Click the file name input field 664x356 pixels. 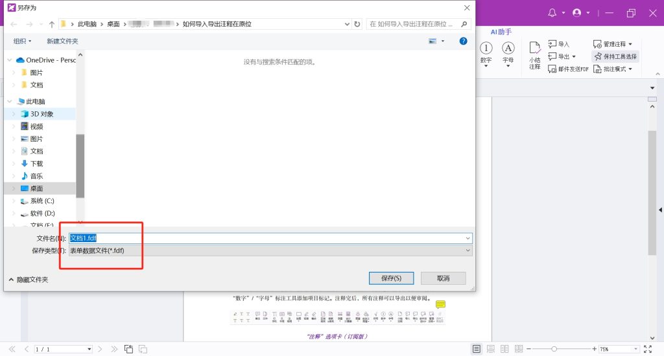pos(267,238)
